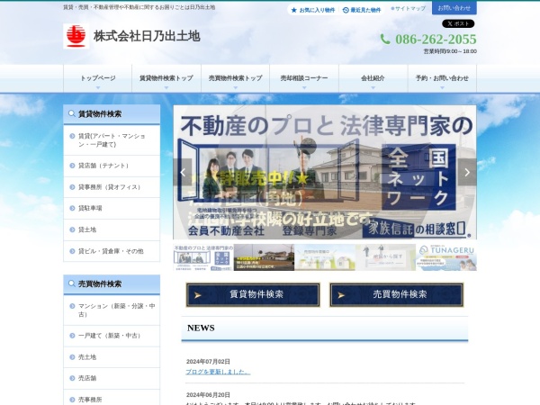
Task: Show previous slide with left arrow
Action: 183,172
